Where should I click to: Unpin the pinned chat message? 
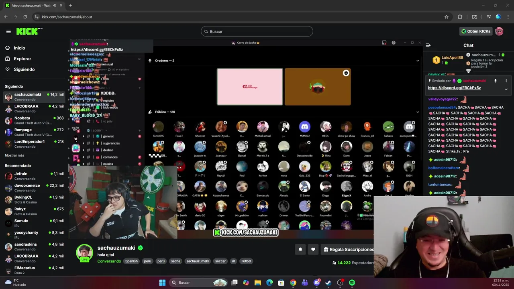tap(496, 81)
